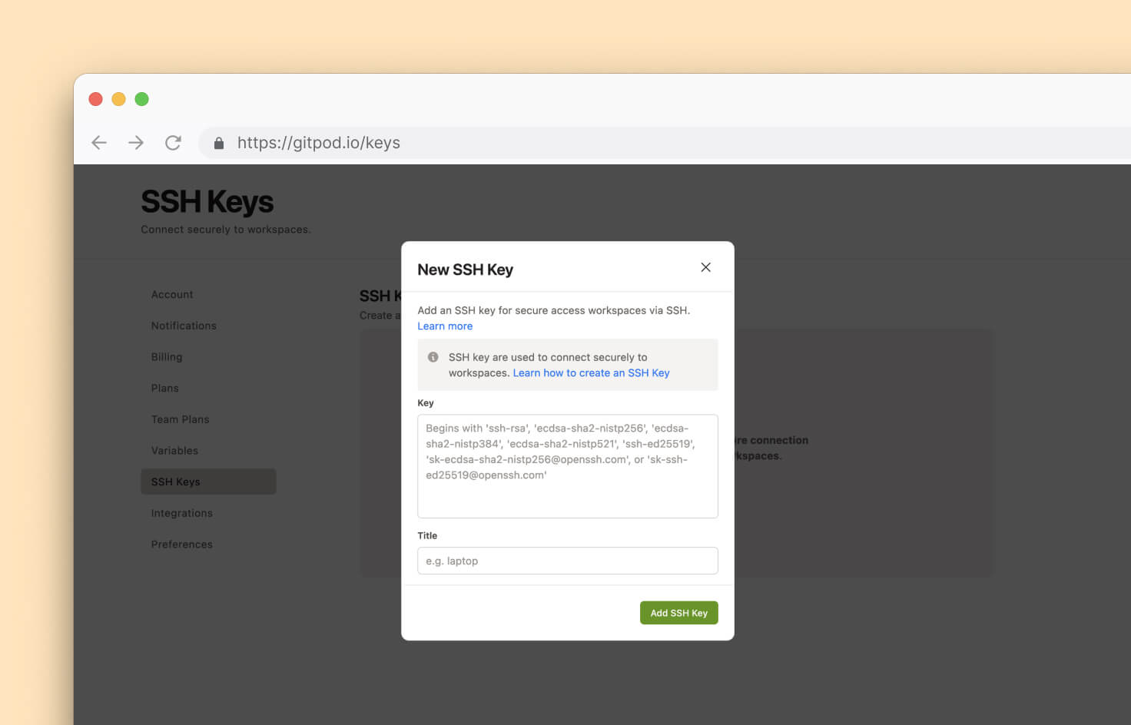Screen dimensions: 1131x725
Task: Click the yellow minimize window dot
Action: click(x=119, y=99)
